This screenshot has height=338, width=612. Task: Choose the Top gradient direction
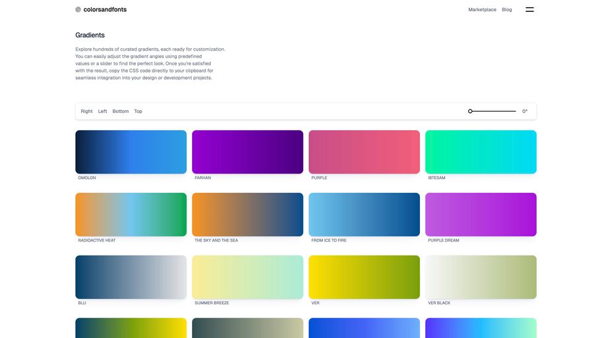[x=138, y=112]
